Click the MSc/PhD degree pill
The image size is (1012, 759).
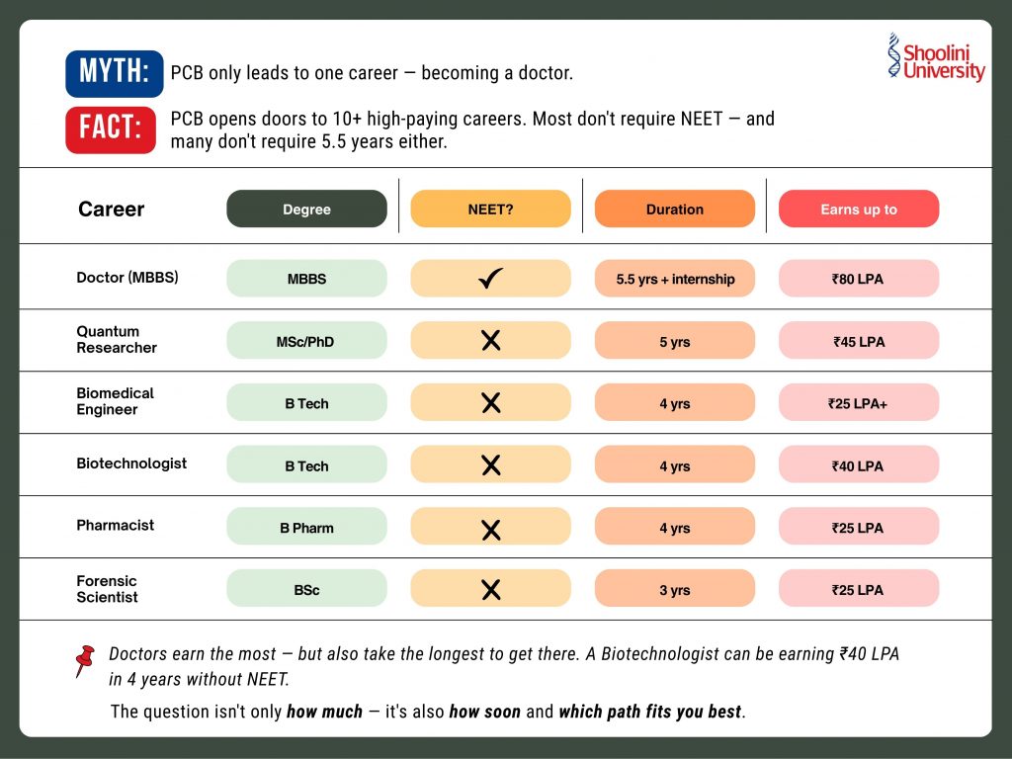[306, 340]
